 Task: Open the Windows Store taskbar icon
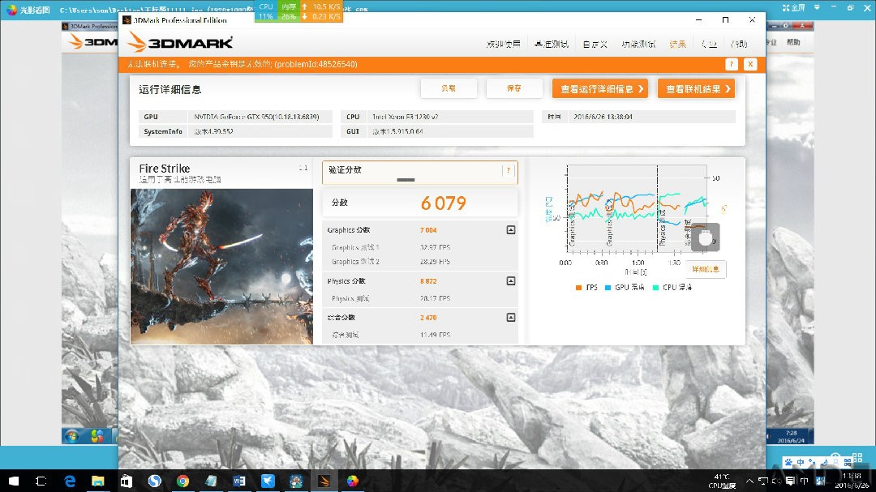(127, 481)
